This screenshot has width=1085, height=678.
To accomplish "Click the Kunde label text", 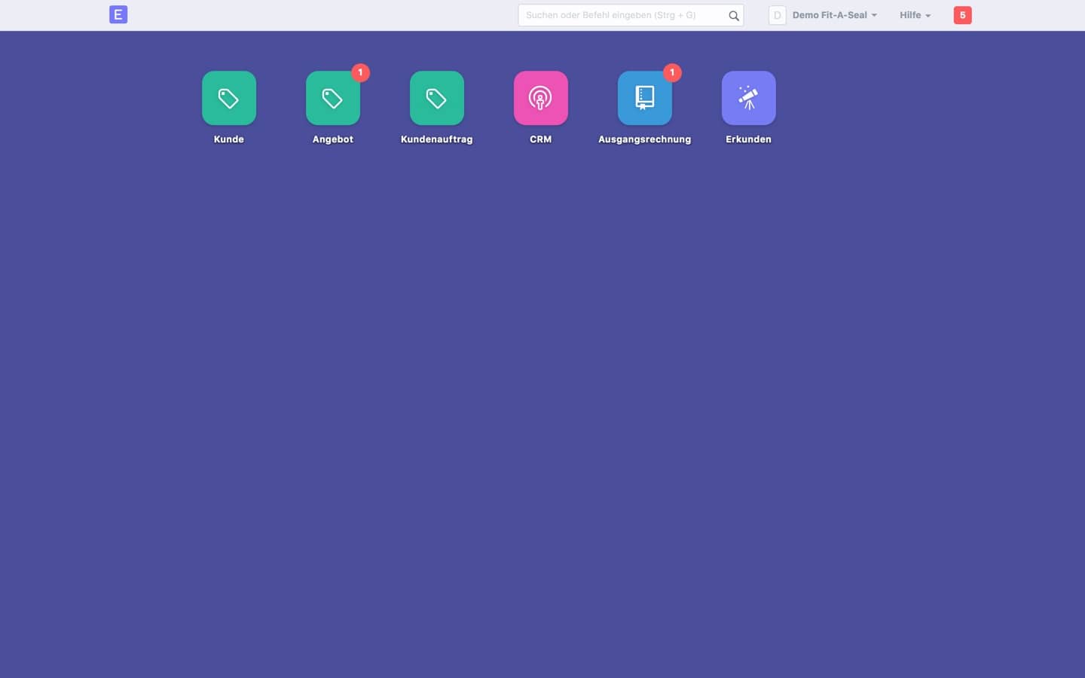I will (229, 139).
